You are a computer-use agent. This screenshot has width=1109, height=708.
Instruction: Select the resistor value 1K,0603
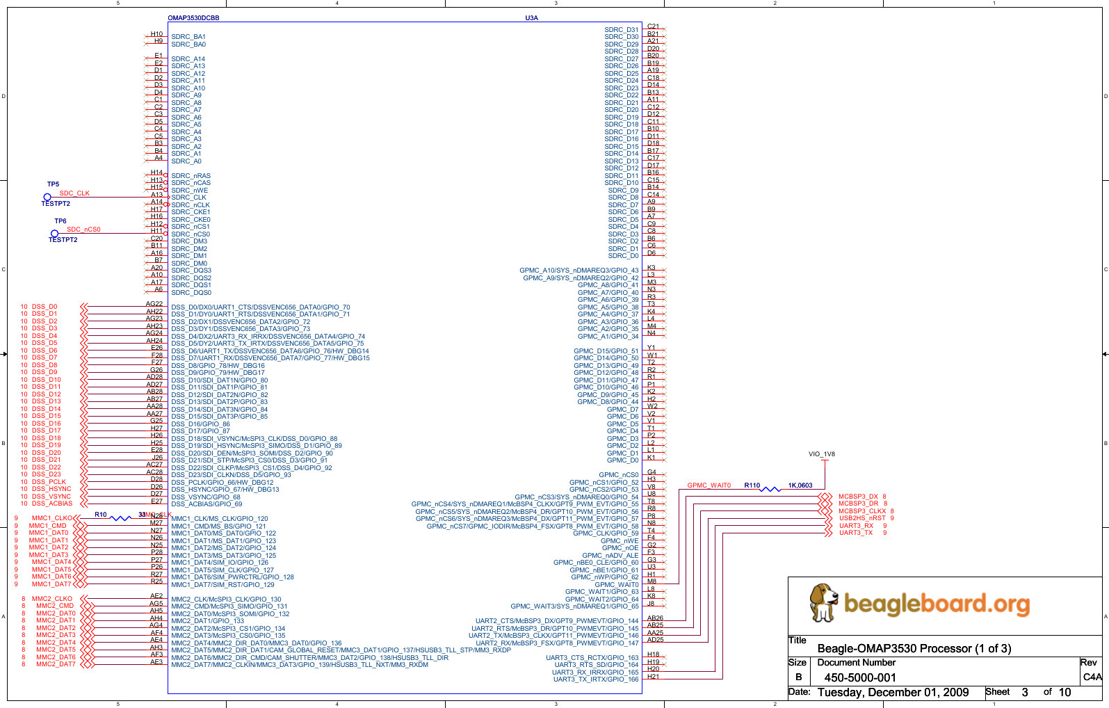pos(800,485)
